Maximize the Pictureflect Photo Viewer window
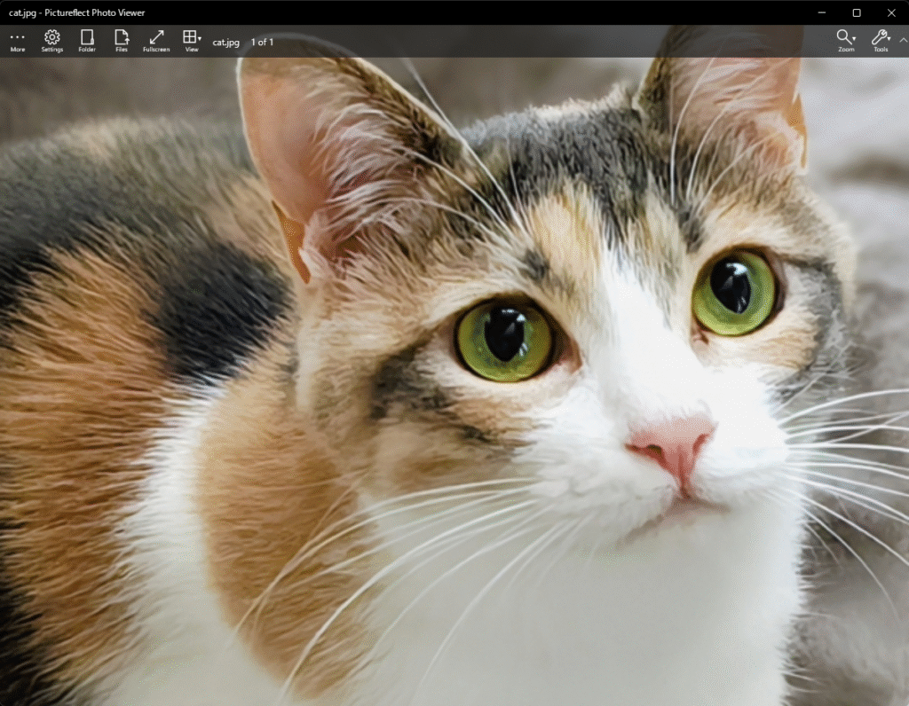909x706 pixels. click(x=855, y=12)
